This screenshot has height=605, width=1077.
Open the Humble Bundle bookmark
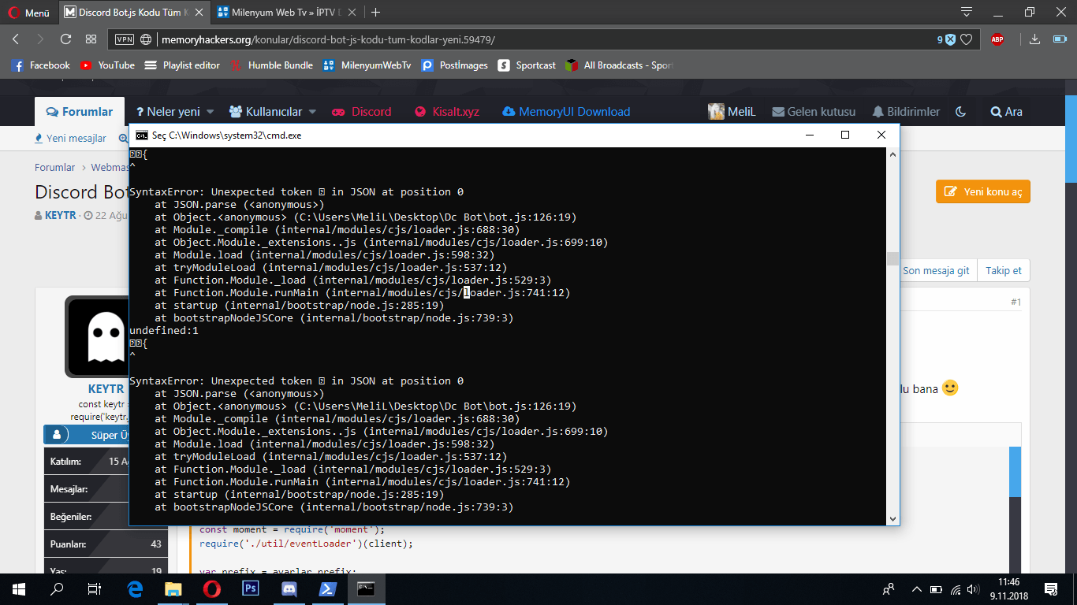point(271,65)
